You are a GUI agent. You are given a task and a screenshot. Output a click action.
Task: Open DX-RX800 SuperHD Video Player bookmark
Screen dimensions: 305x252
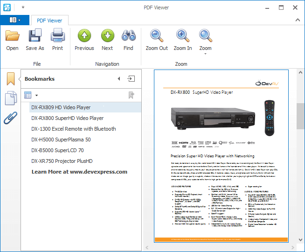pyautogui.click(x=67, y=118)
